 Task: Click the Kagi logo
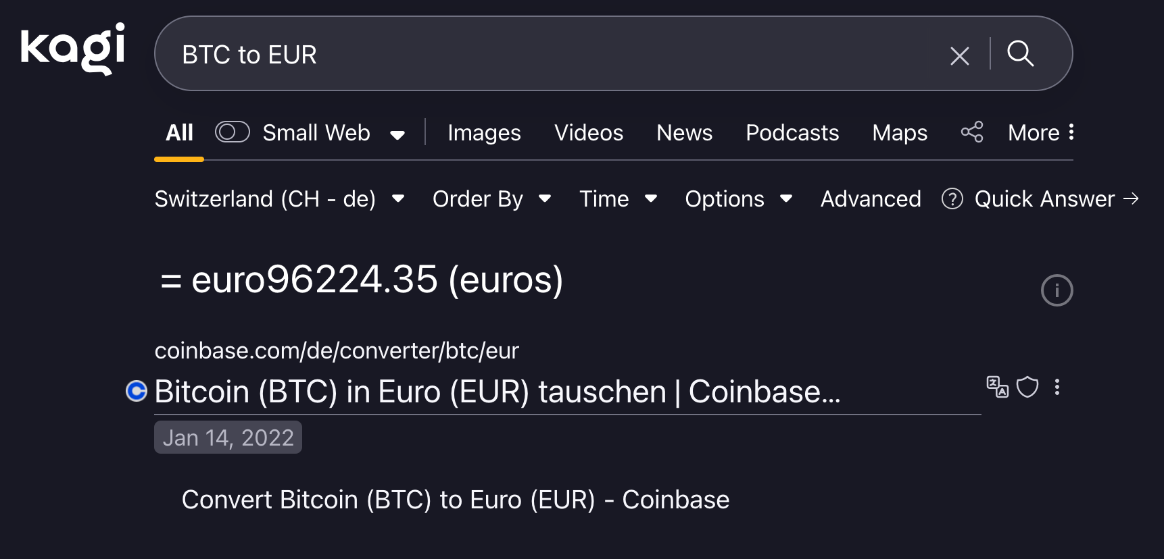[73, 49]
